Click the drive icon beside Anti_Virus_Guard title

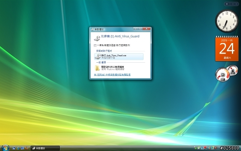point(97,38)
